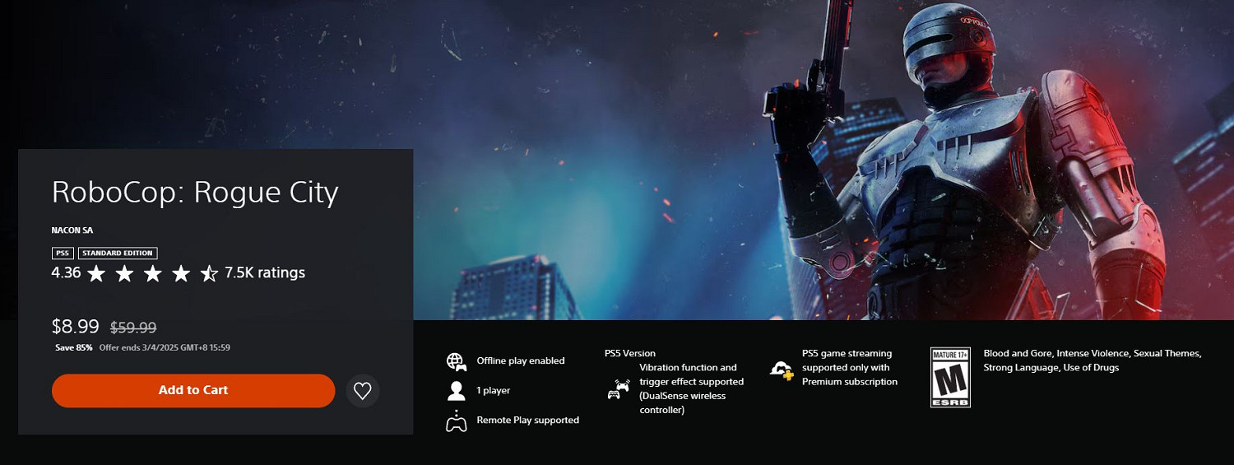Click the Standard Edition tag
Image resolution: width=1234 pixels, height=465 pixels.
(118, 253)
